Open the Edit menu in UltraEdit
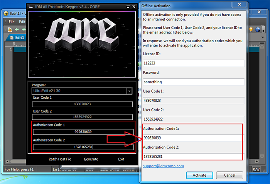 (22, 22)
